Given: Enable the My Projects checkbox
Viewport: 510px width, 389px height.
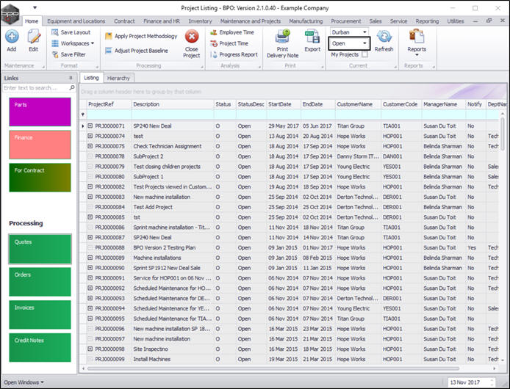Looking at the screenshot, I should tap(365, 54).
